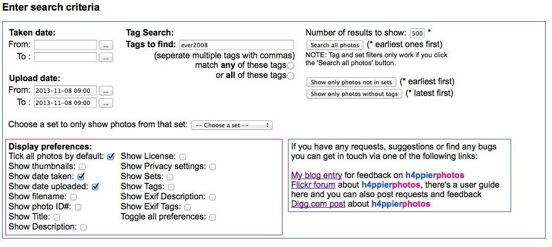Screen dimensions: 552x247
Task: Open date picker for Taken date To
Action: (x=106, y=57)
